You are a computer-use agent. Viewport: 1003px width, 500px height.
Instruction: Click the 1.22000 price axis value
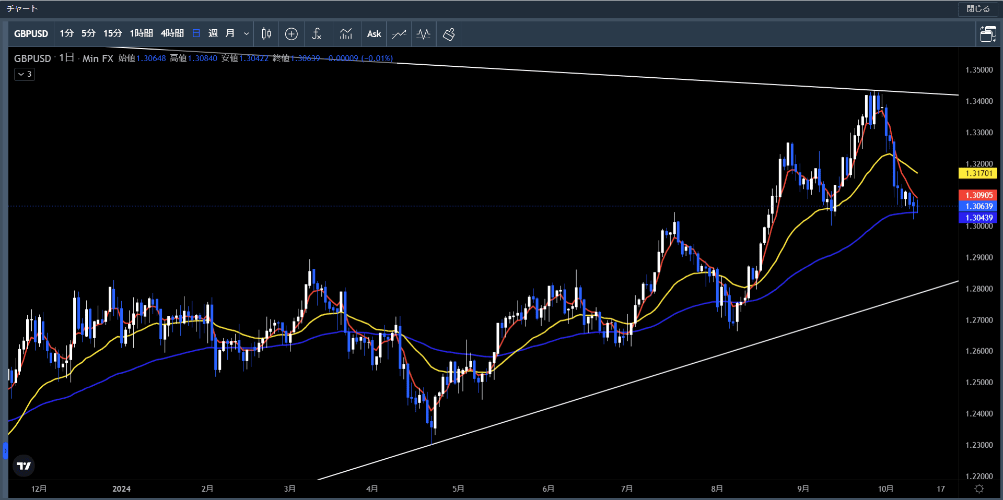point(979,476)
